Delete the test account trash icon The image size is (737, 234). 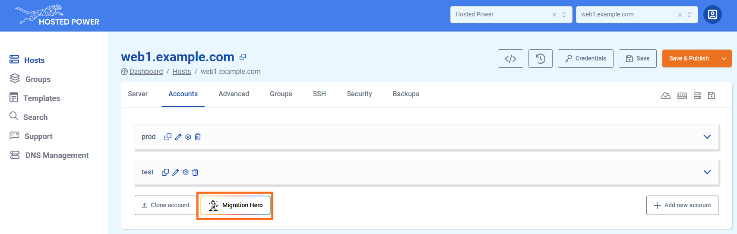195,172
